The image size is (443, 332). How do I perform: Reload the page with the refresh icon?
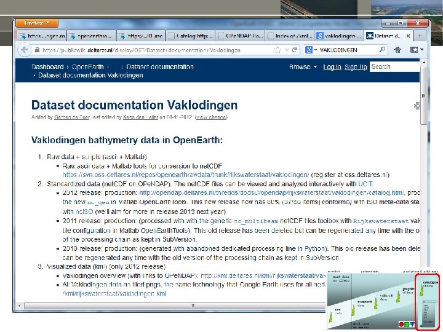point(295,50)
